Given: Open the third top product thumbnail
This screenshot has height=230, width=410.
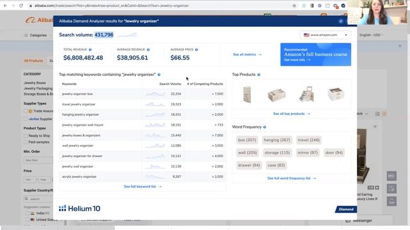Looking at the screenshot, I should coord(306,94).
